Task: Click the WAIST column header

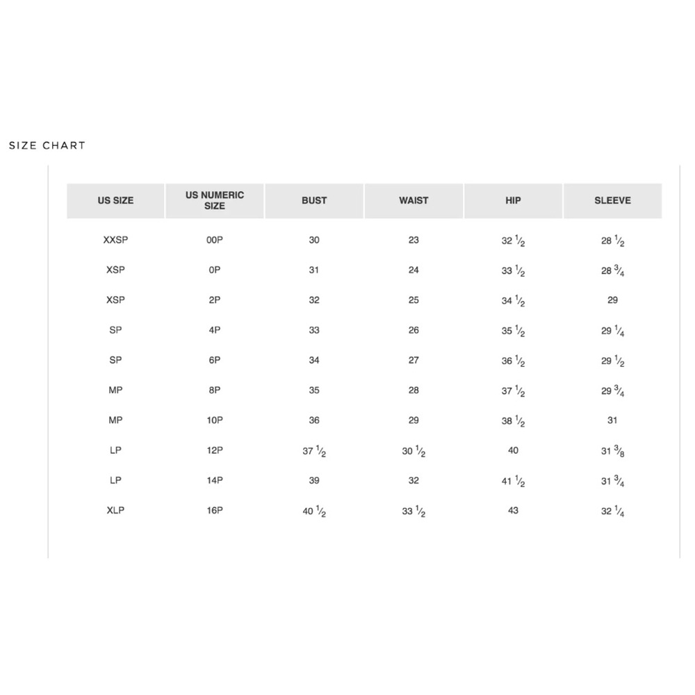Action: point(414,201)
